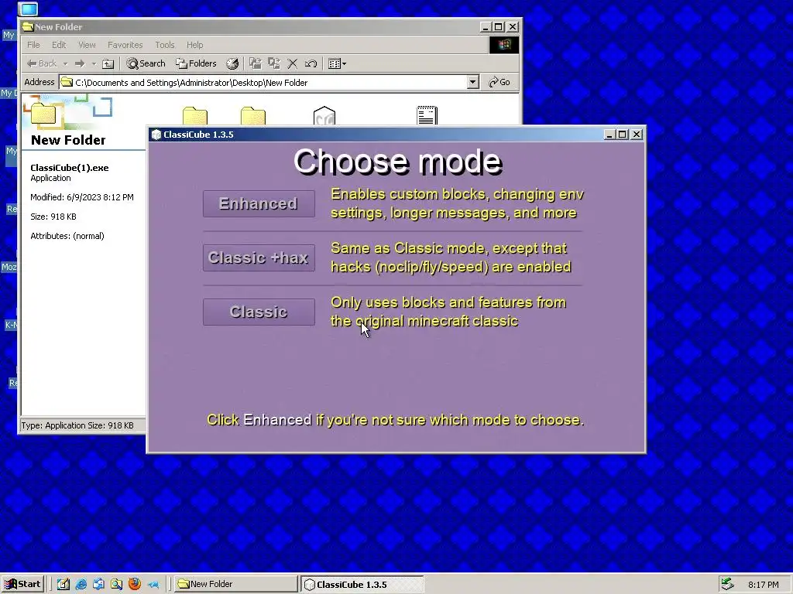The height and width of the screenshot is (594, 793).
Task: Expand the Forward history dropdown arrow
Action: (94, 63)
